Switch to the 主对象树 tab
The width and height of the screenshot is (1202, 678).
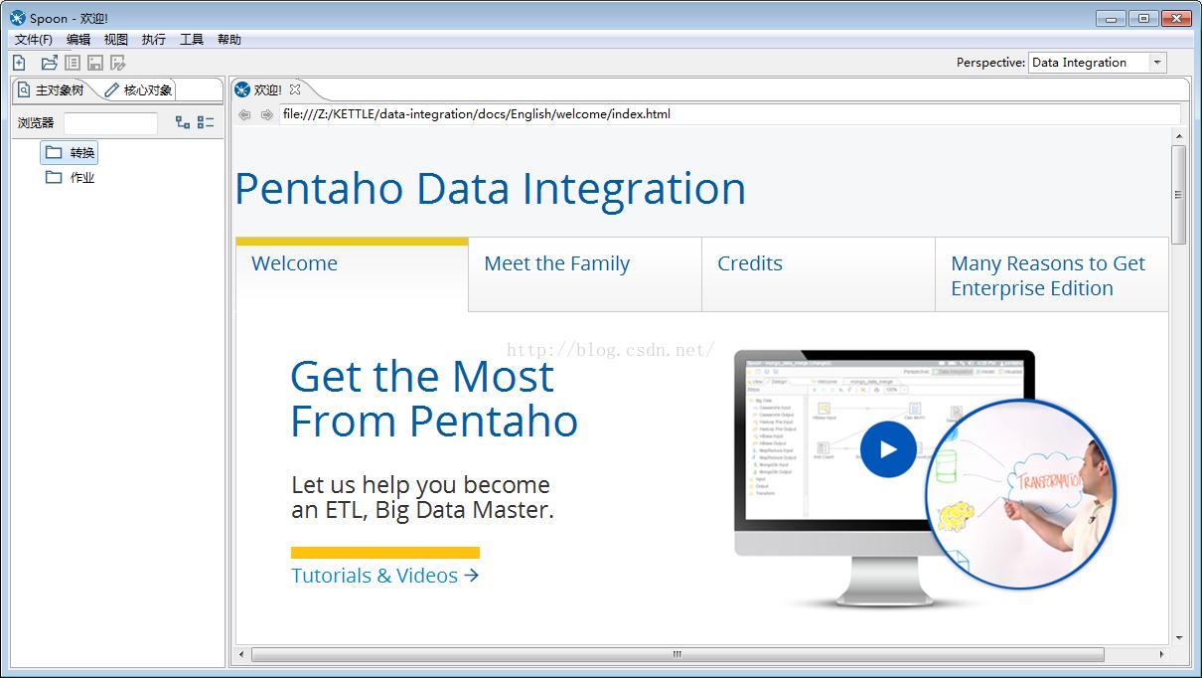pos(52,89)
